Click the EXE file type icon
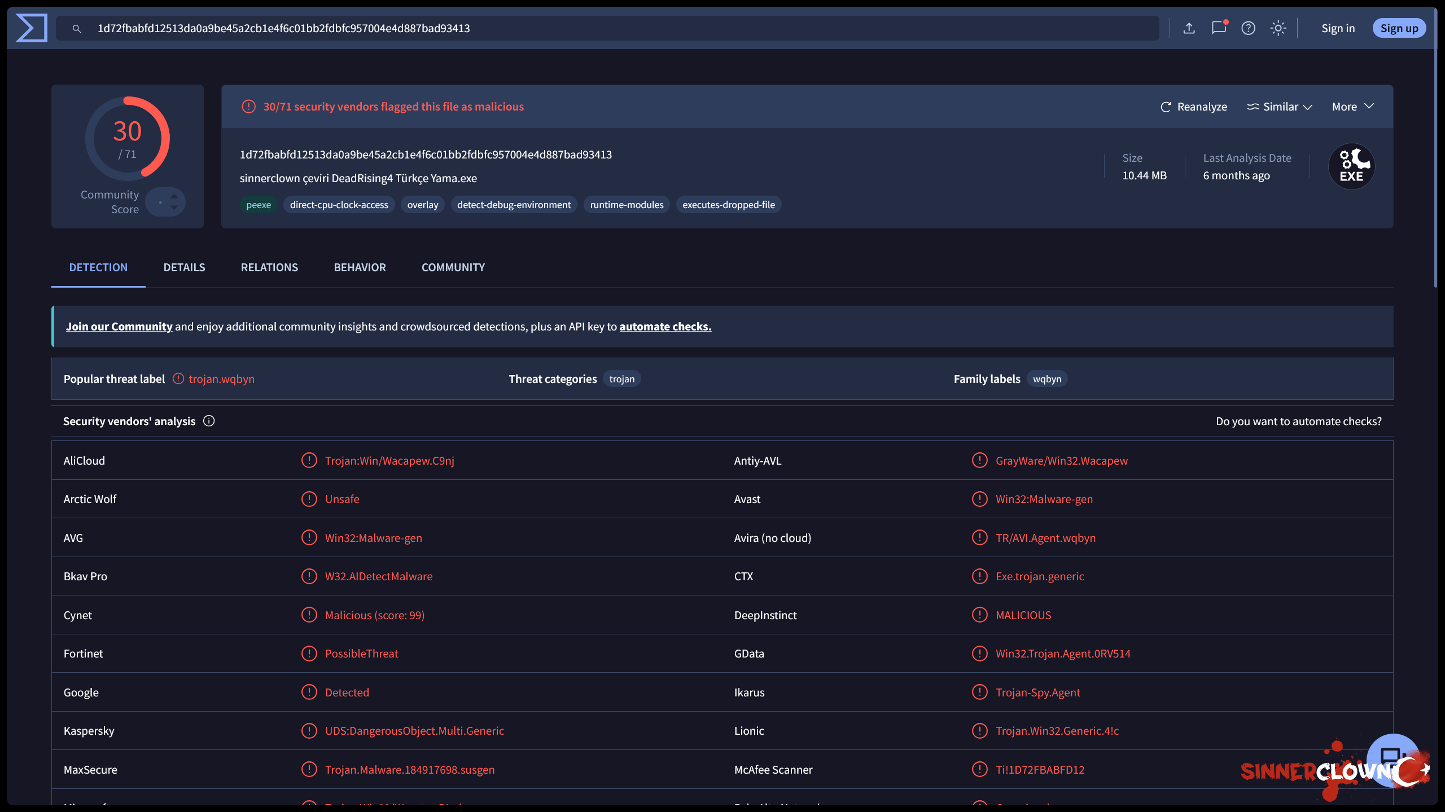Viewport: 1445px width, 812px height. point(1352,167)
